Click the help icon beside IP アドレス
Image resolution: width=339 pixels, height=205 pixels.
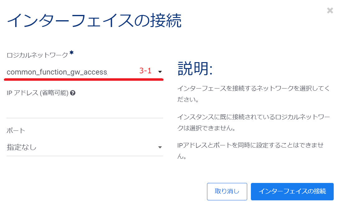click(73, 93)
